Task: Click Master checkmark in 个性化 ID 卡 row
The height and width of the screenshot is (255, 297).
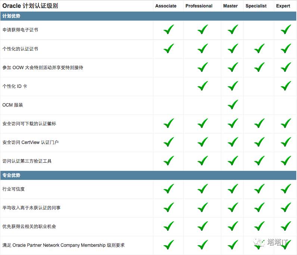Action: [233, 86]
